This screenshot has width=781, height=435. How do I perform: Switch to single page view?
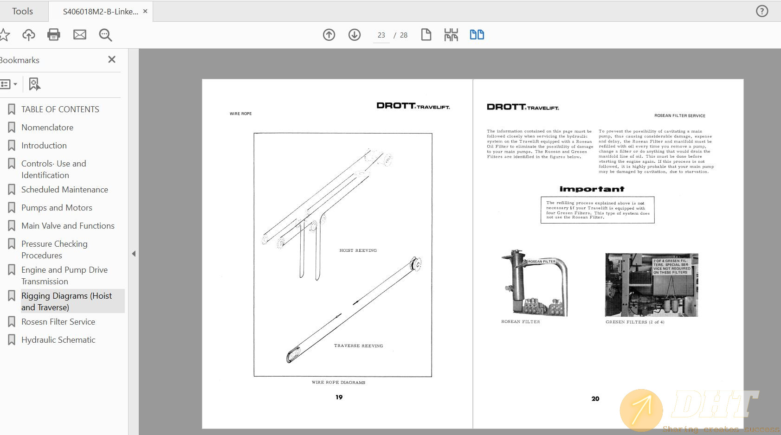pyautogui.click(x=426, y=35)
